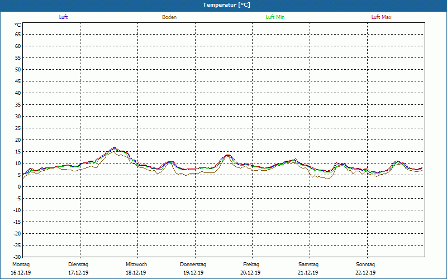Select the Dienstag day label
The image size is (447, 279).
[78, 264]
